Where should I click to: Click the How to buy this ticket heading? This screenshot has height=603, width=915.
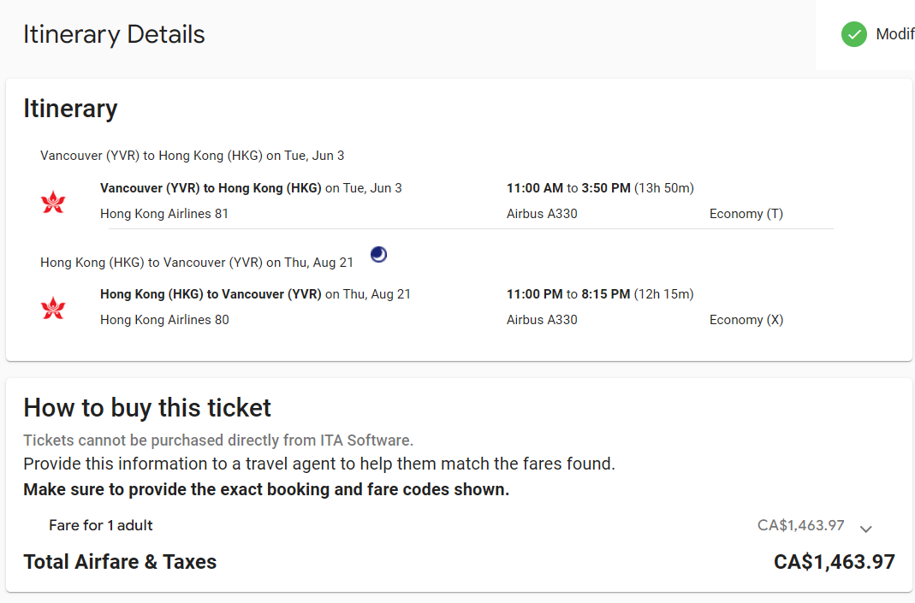coord(147,407)
